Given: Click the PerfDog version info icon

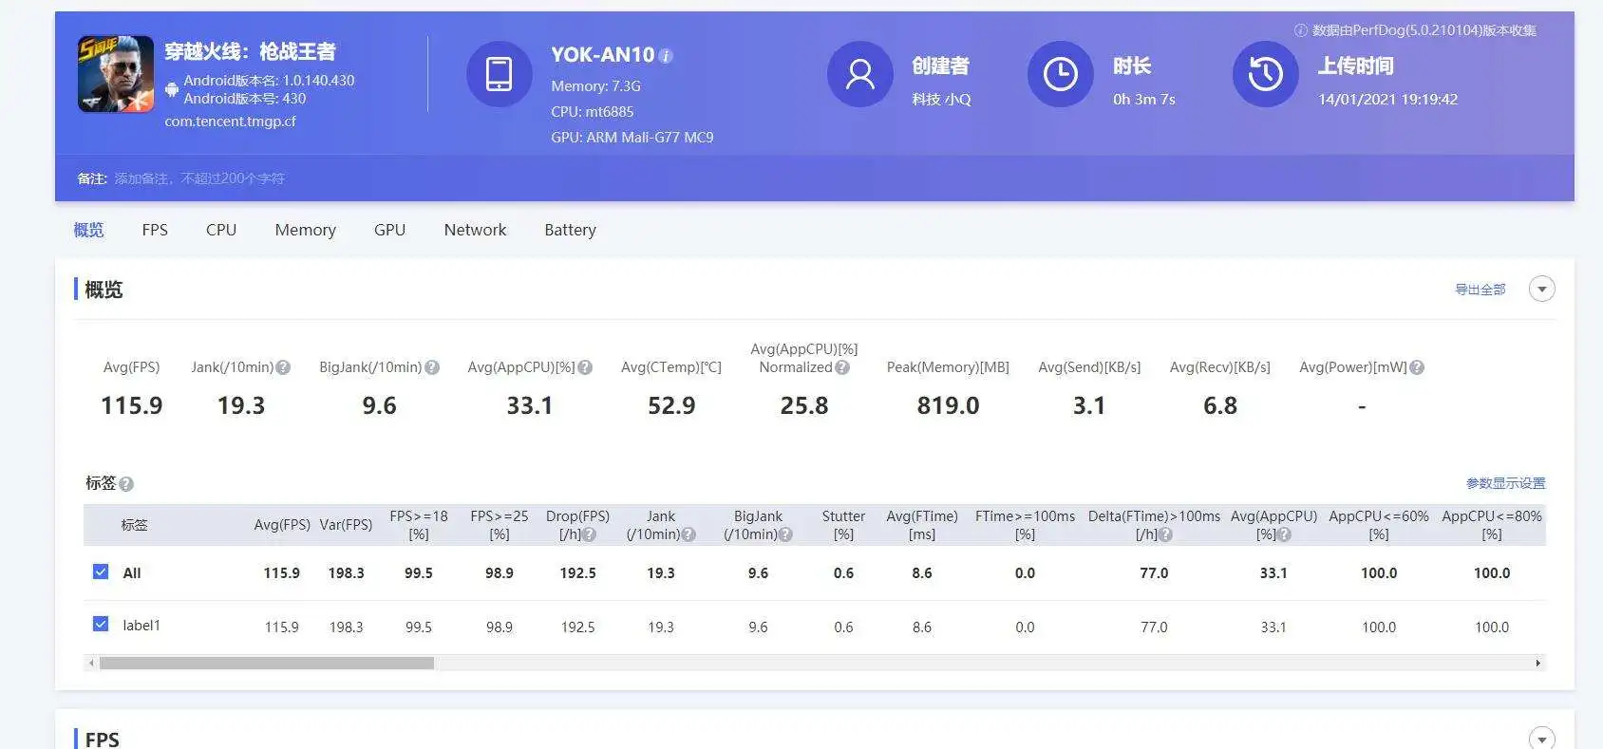Looking at the screenshot, I should tap(1301, 30).
